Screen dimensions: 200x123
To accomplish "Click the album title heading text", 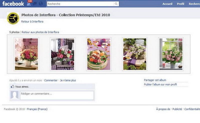I will tap(66, 15).
